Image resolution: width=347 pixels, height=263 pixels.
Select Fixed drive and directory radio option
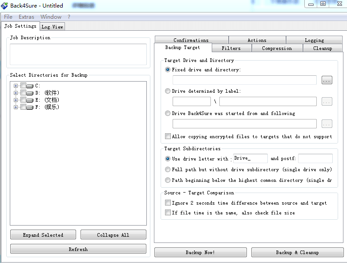168,70
